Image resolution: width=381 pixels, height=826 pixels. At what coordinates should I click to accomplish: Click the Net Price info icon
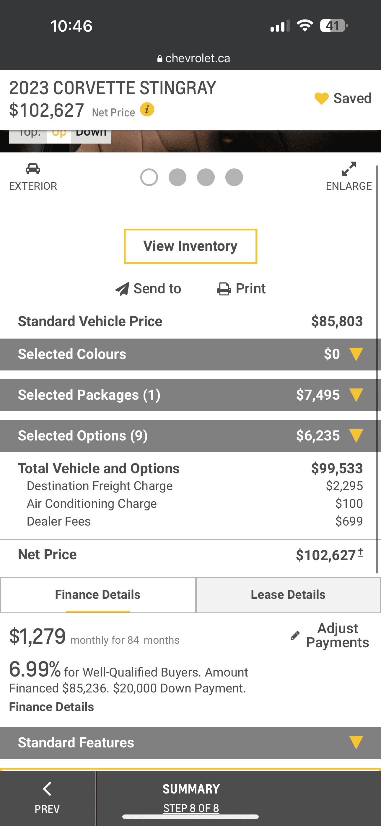click(x=147, y=110)
